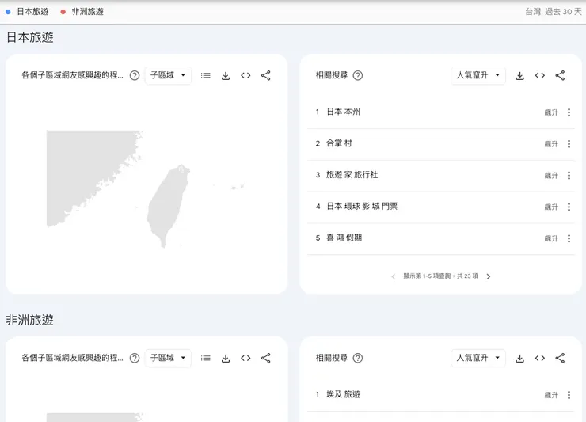Share the 日本旅遊 相關搜尋 card
Image resolution: width=586 pixels, height=422 pixels.
560,75
